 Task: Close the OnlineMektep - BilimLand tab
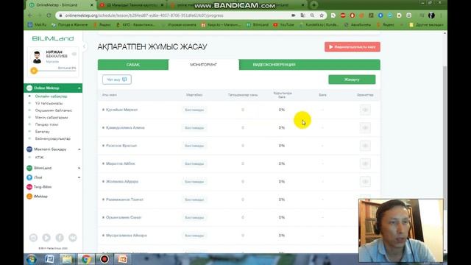pos(92,5)
